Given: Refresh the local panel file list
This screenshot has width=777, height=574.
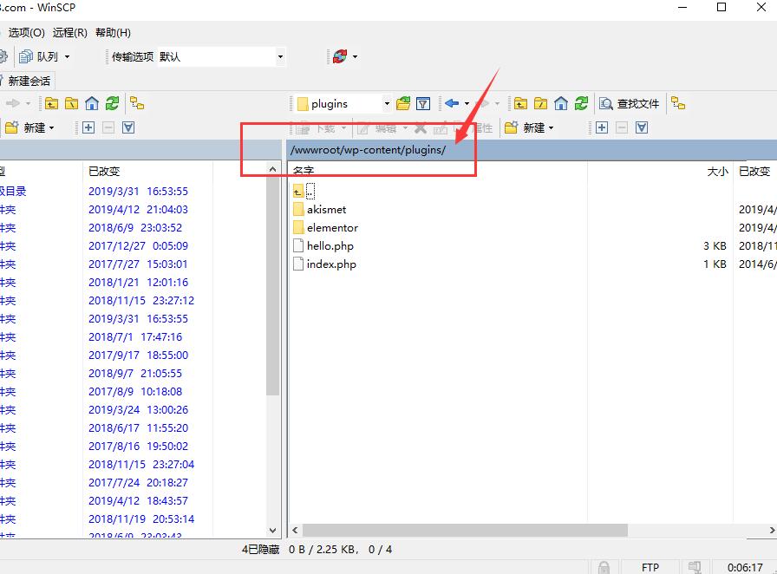Looking at the screenshot, I should coord(112,103).
